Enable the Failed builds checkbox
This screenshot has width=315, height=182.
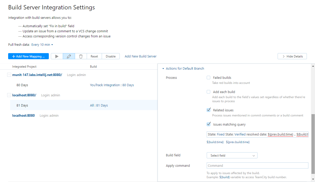[x=208, y=78]
